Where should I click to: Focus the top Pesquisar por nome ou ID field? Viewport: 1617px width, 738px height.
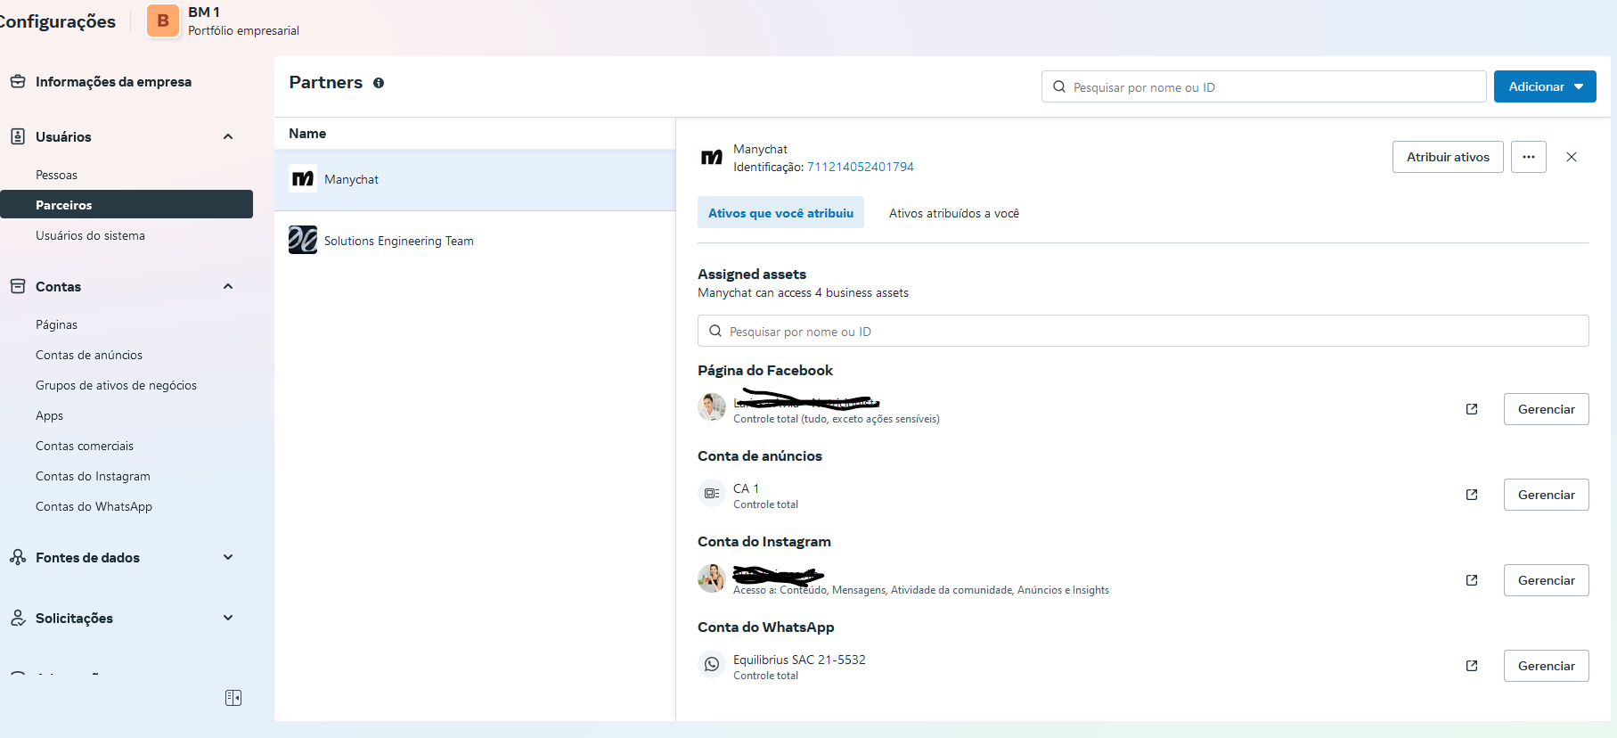[x=1263, y=86]
